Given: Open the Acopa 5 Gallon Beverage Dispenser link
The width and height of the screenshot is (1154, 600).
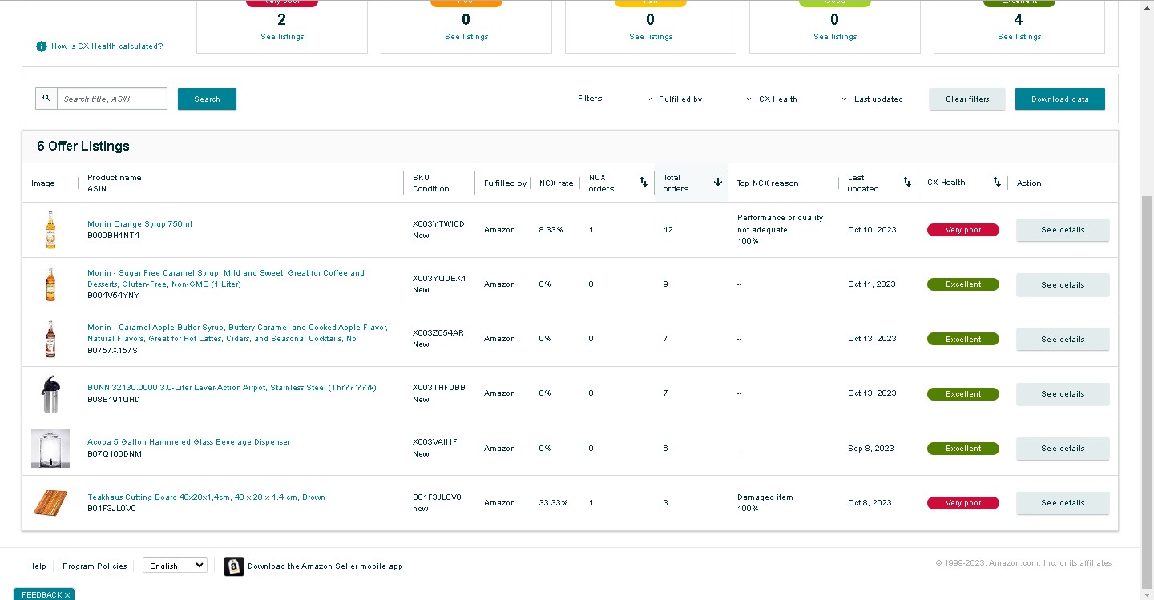Looking at the screenshot, I should pos(189,442).
